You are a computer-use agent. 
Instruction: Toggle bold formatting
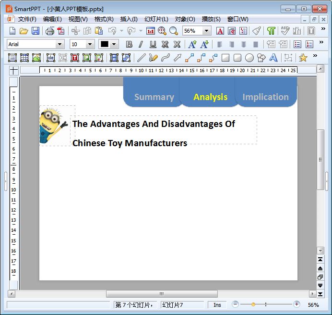pyautogui.click(x=129, y=44)
